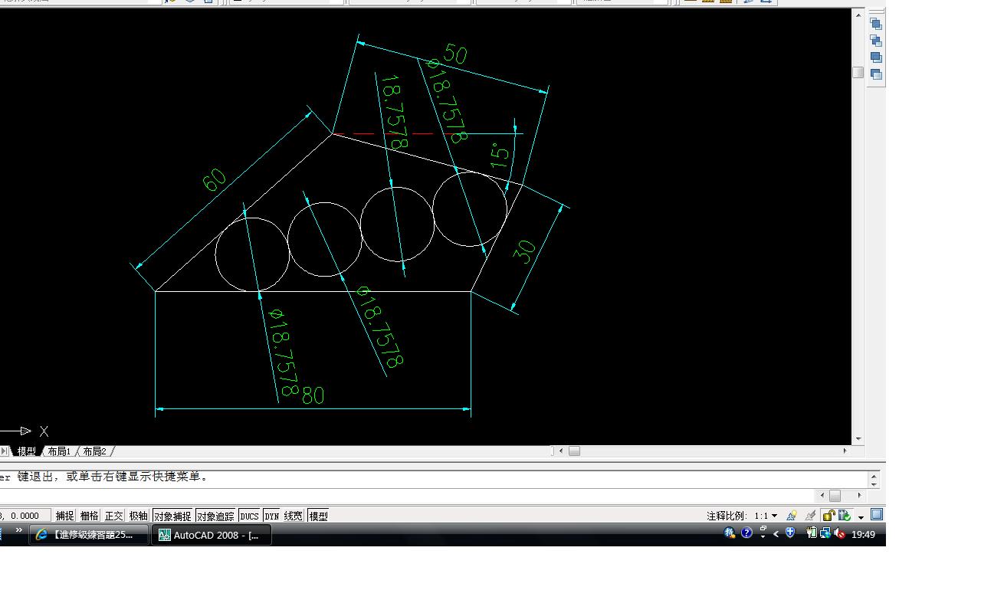Click the icon right of the padlock
981x613 pixels.
tap(845, 516)
